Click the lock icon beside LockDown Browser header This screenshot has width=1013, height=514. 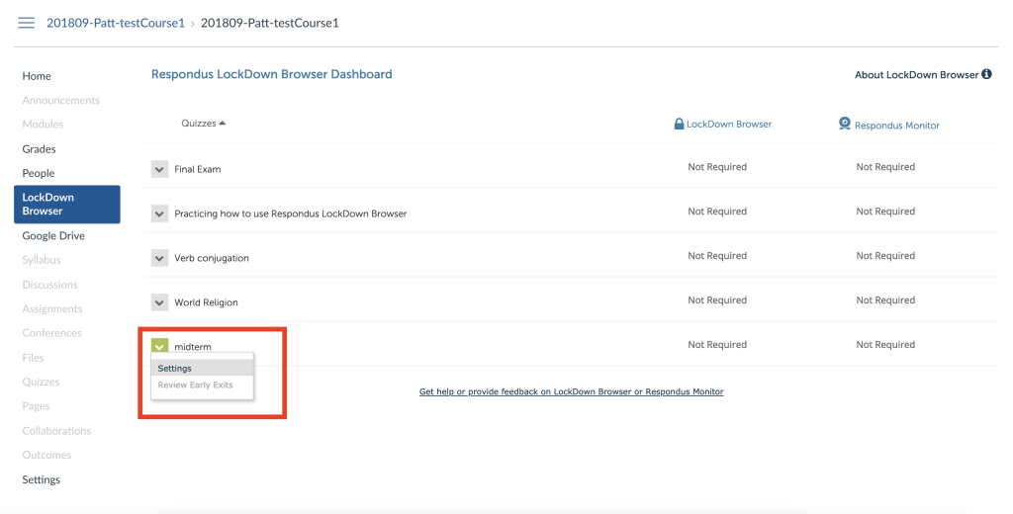[679, 124]
